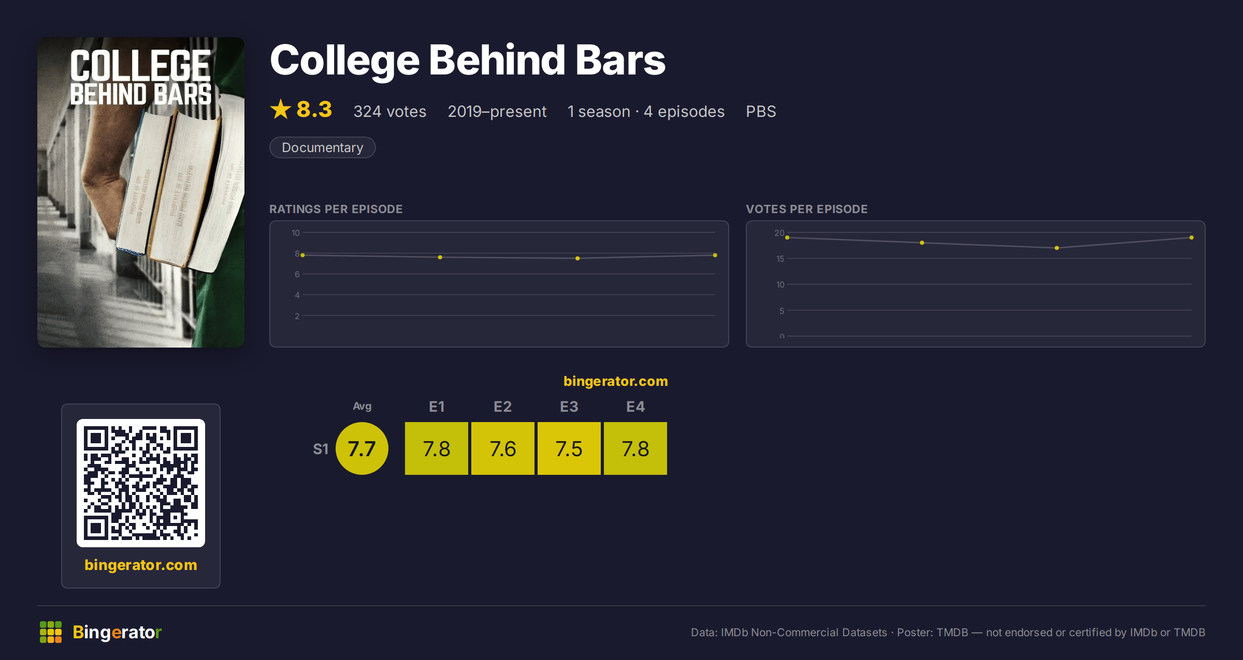Click the College Behind Bars title heading
The width and height of the screenshot is (1243, 660).
[x=468, y=61]
